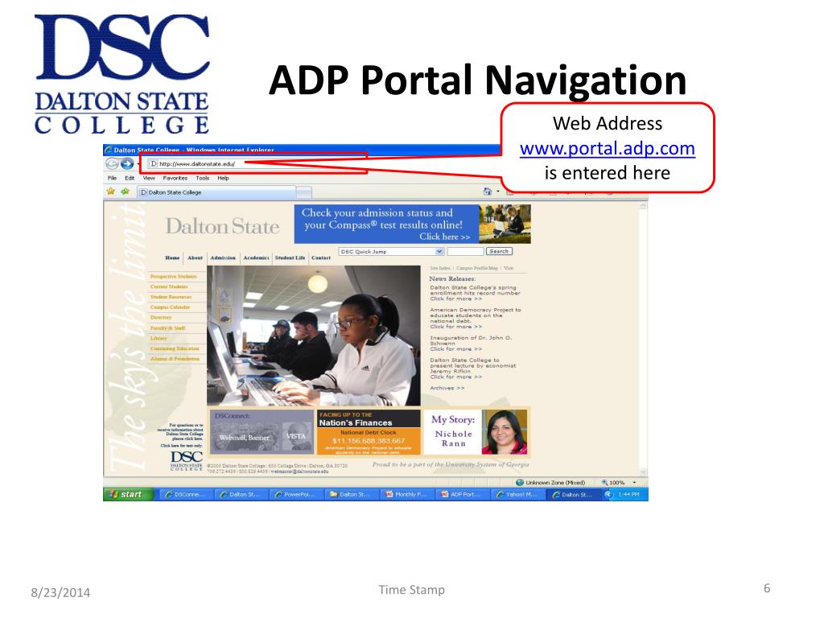Click the Add to Favorites star icon

[x=125, y=192]
